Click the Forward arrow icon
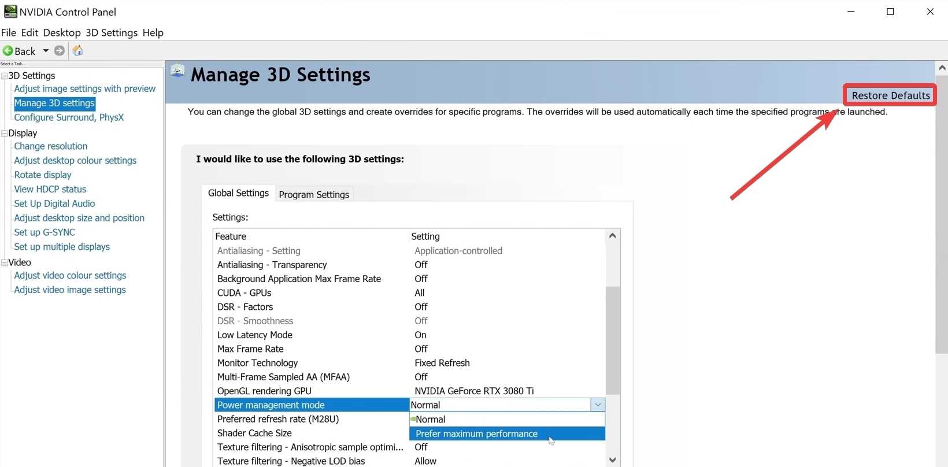Image resolution: width=948 pixels, height=467 pixels. click(x=60, y=51)
